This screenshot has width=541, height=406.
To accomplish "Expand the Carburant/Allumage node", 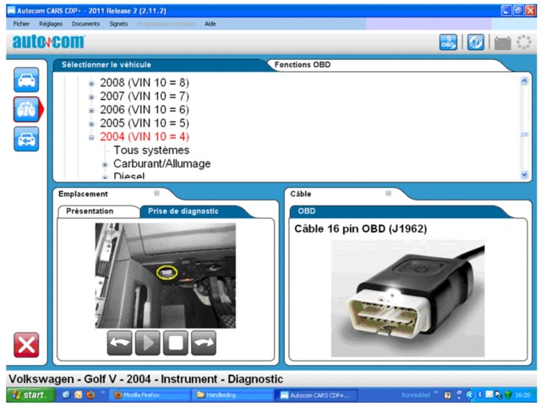I will pyautogui.click(x=105, y=165).
